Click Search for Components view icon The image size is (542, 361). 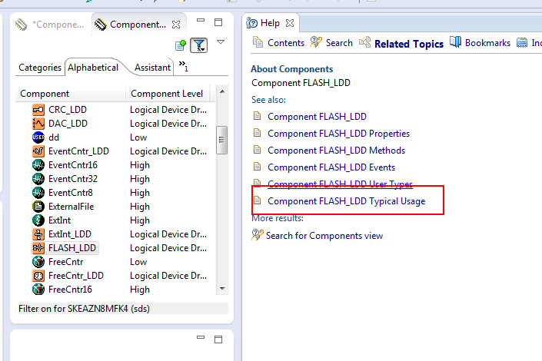pyautogui.click(x=258, y=235)
